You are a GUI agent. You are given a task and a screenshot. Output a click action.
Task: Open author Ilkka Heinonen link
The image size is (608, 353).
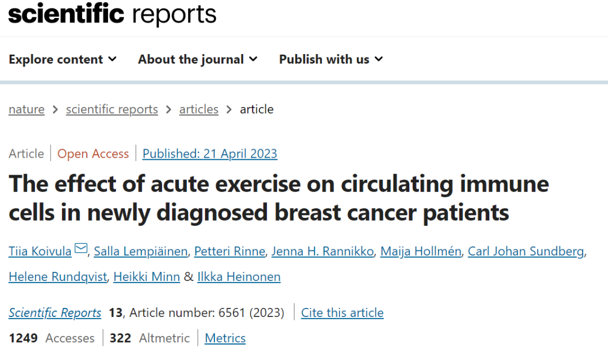coord(239,276)
